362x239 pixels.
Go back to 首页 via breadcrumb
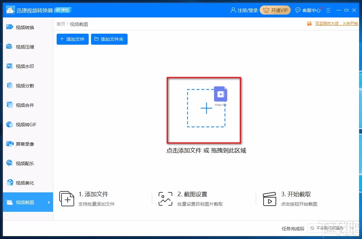(61, 24)
